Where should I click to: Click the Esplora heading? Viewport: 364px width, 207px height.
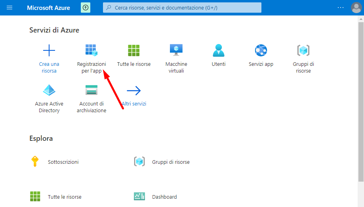point(41,138)
